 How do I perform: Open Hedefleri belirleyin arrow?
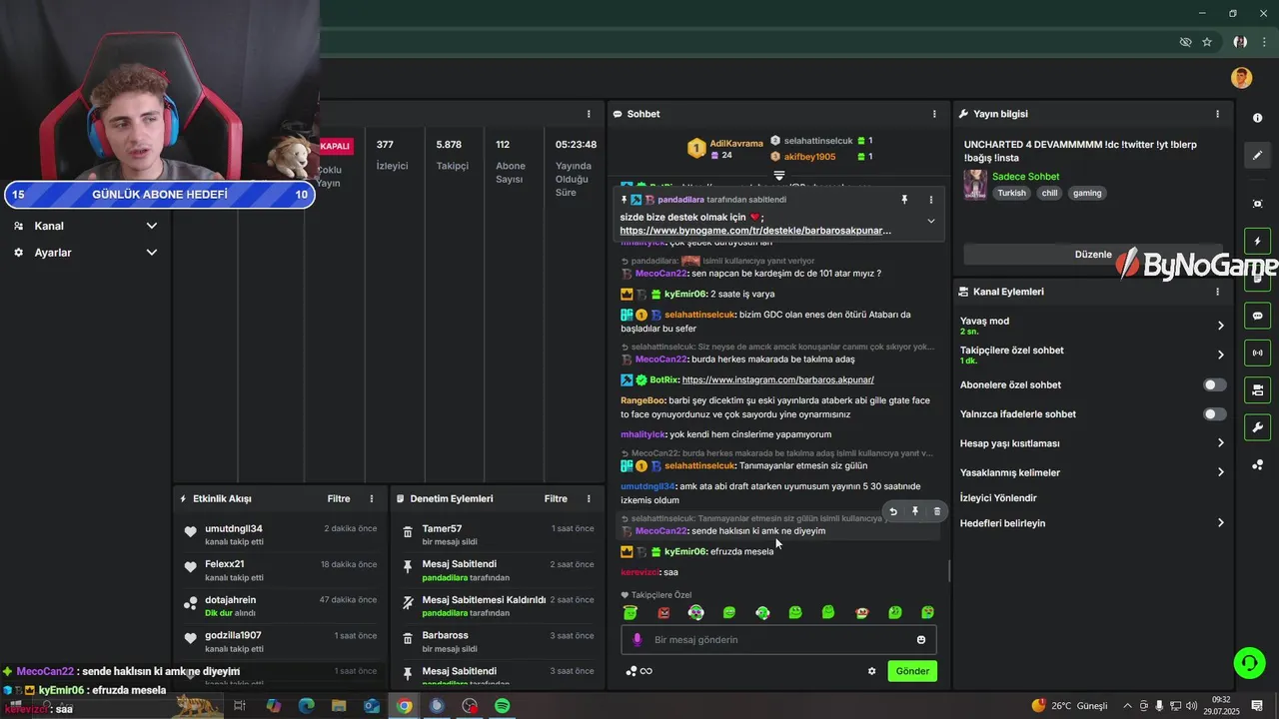click(x=1220, y=523)
